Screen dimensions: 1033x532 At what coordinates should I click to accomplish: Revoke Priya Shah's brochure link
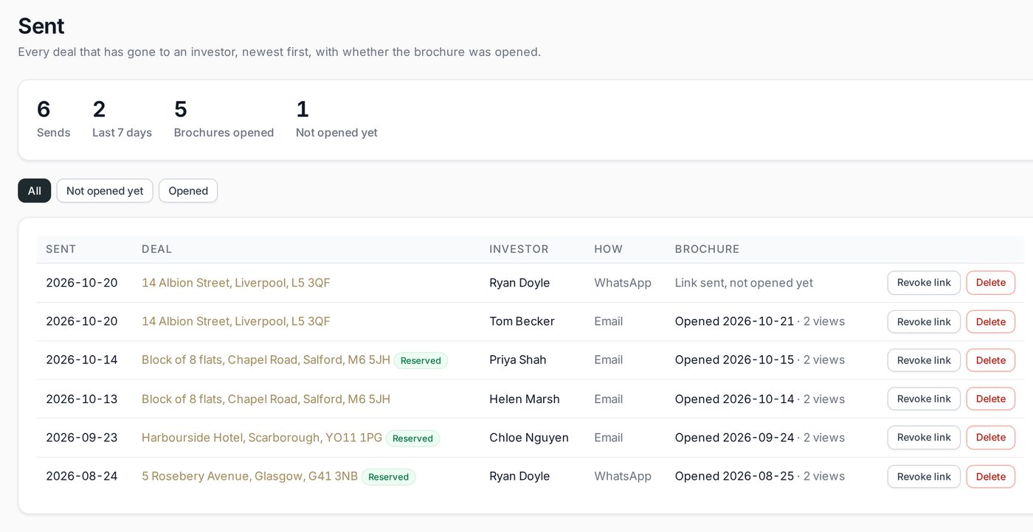924,360
